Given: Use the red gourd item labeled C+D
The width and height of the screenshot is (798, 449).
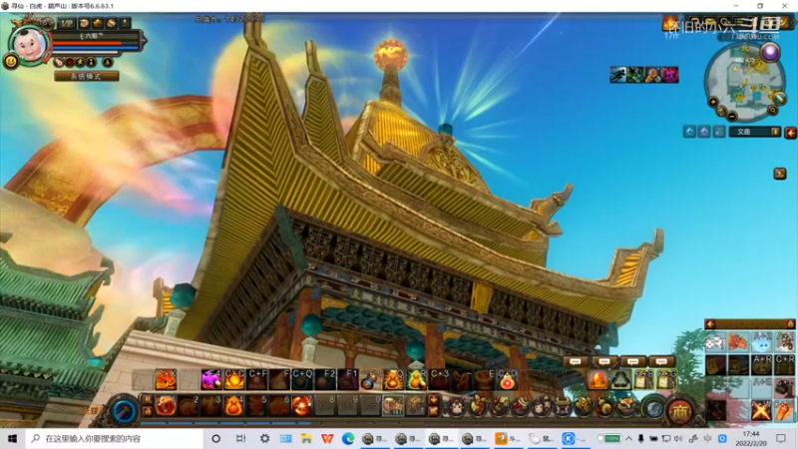Looking at the screenshot, I should 507,380.
